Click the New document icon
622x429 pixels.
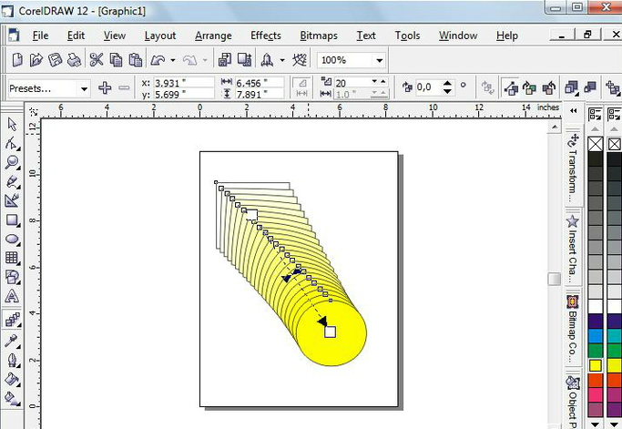17,60
